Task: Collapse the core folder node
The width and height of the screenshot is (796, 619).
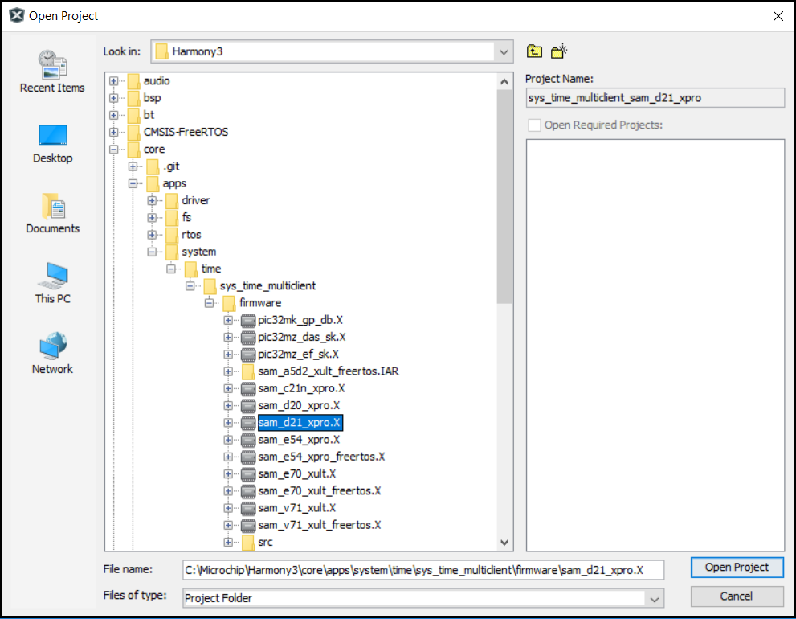Action: click(114, 150)
